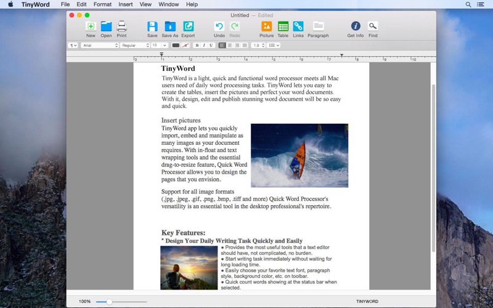The width and height of the screenshot is (493, 308).
Task: Open the Help menu
Action: coord(192,4)
